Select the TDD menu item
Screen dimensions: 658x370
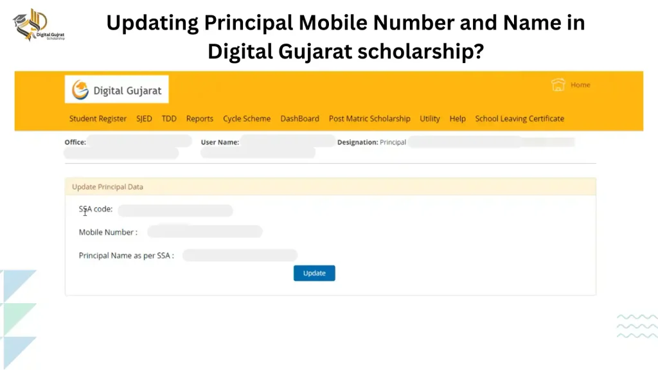point(169,119)
